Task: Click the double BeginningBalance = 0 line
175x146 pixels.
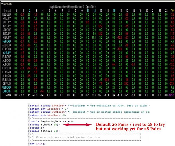Action: pyautogui.click(x=52, y=121)
